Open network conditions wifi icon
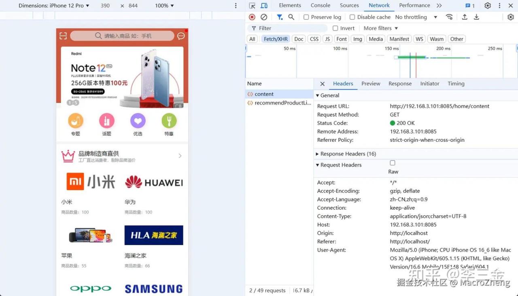The image size is (518, 296). pos(449,17)
